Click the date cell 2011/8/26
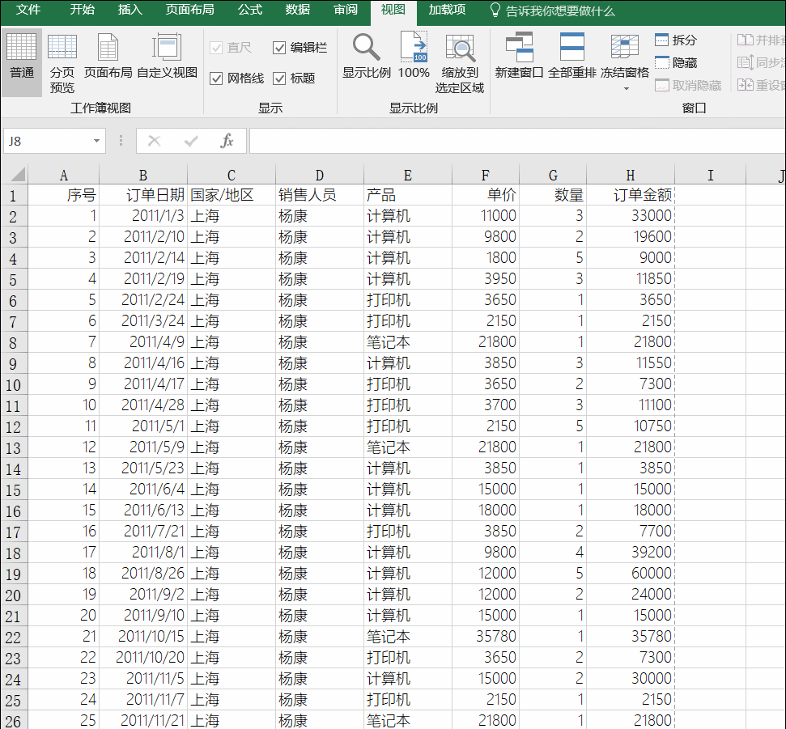Screen dimensions: 786x729 142,574
